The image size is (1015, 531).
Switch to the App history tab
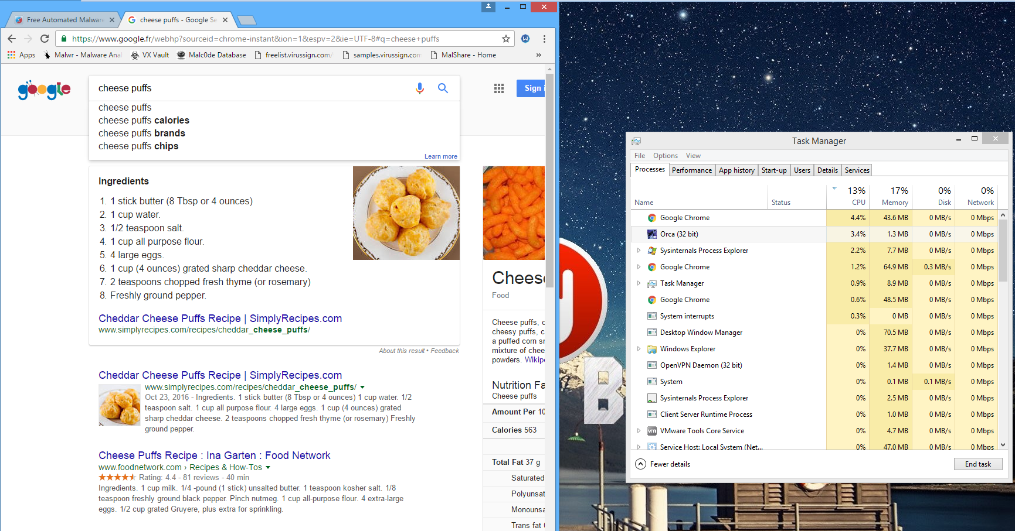coord(737,170)
